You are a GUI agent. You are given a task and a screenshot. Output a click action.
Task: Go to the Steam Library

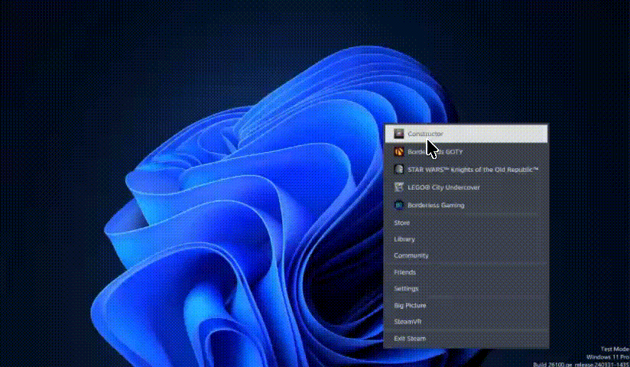[x=404, y=239]
